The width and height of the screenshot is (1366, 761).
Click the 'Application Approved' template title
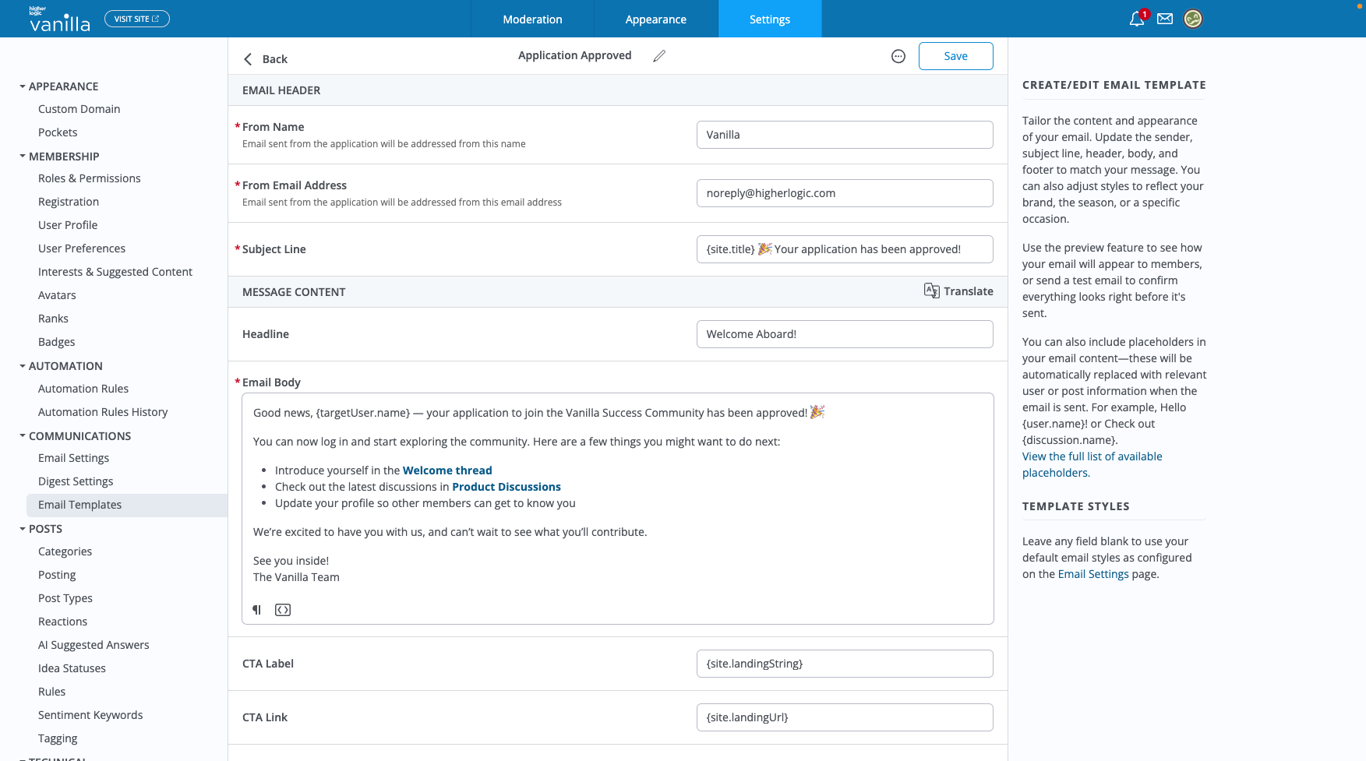click(x=574, y=55)
